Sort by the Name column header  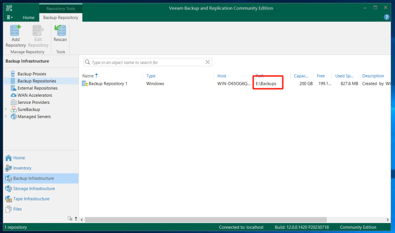tap(88, 76)
